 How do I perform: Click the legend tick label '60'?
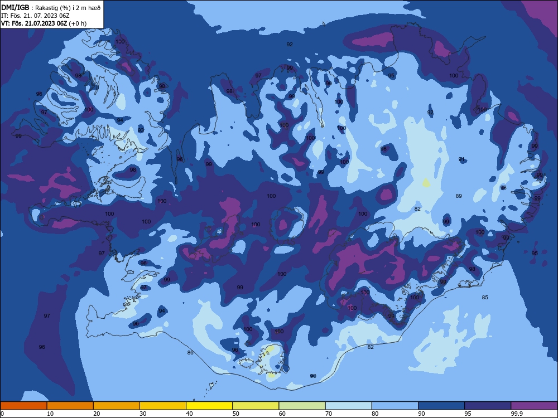coord(282,414)
